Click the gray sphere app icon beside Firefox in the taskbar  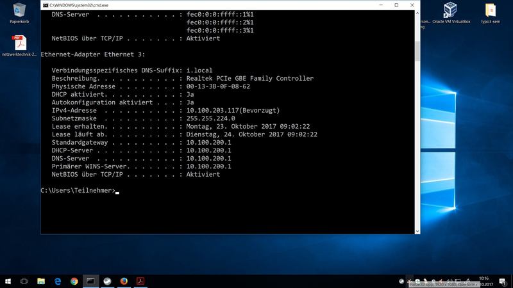tap(107, 281)
